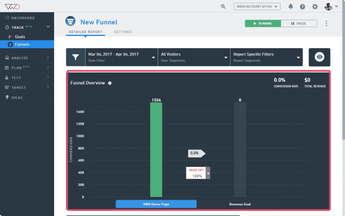The width and height of the screenshot is (345, 216).
Task: Click the Test flask icon
Action: 7,77
